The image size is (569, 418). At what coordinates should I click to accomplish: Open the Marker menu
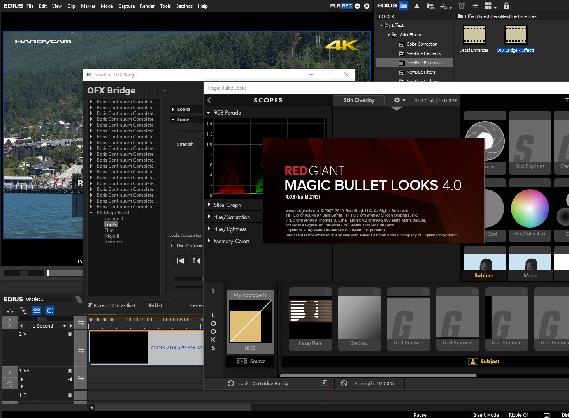point(88,6)
